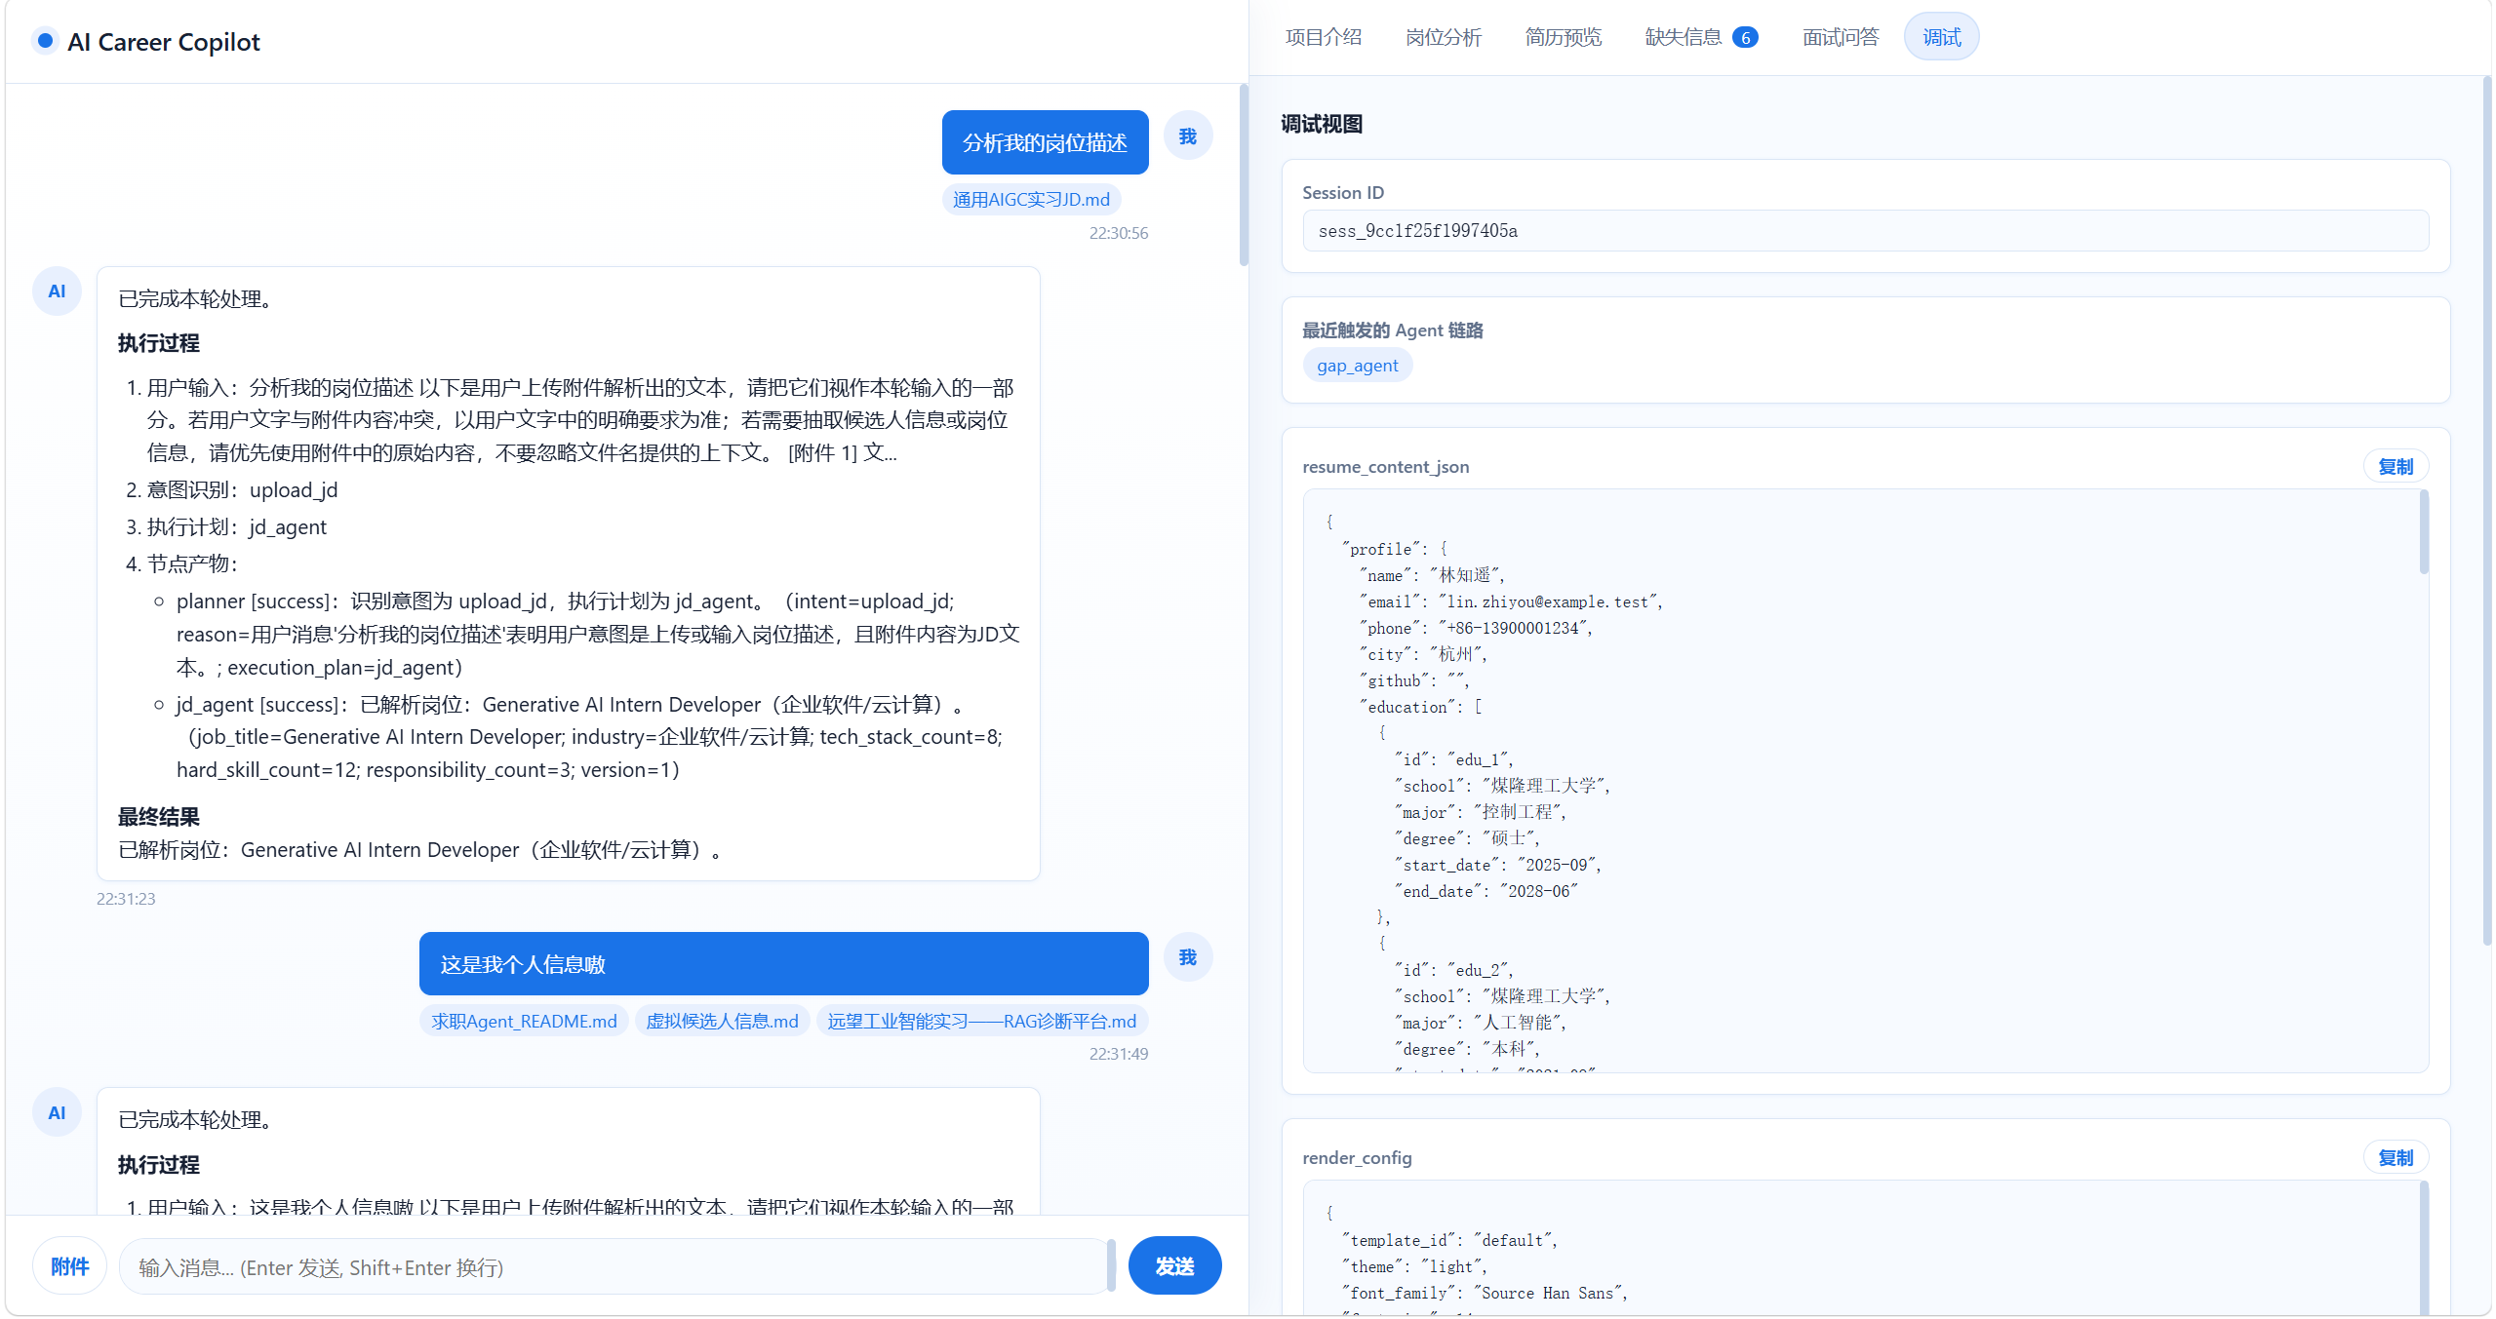Click the '这是我个人信息嗷' message bubble
Image resolution: width=2496 pixels, height=1319 pixels.
[783, 964]
